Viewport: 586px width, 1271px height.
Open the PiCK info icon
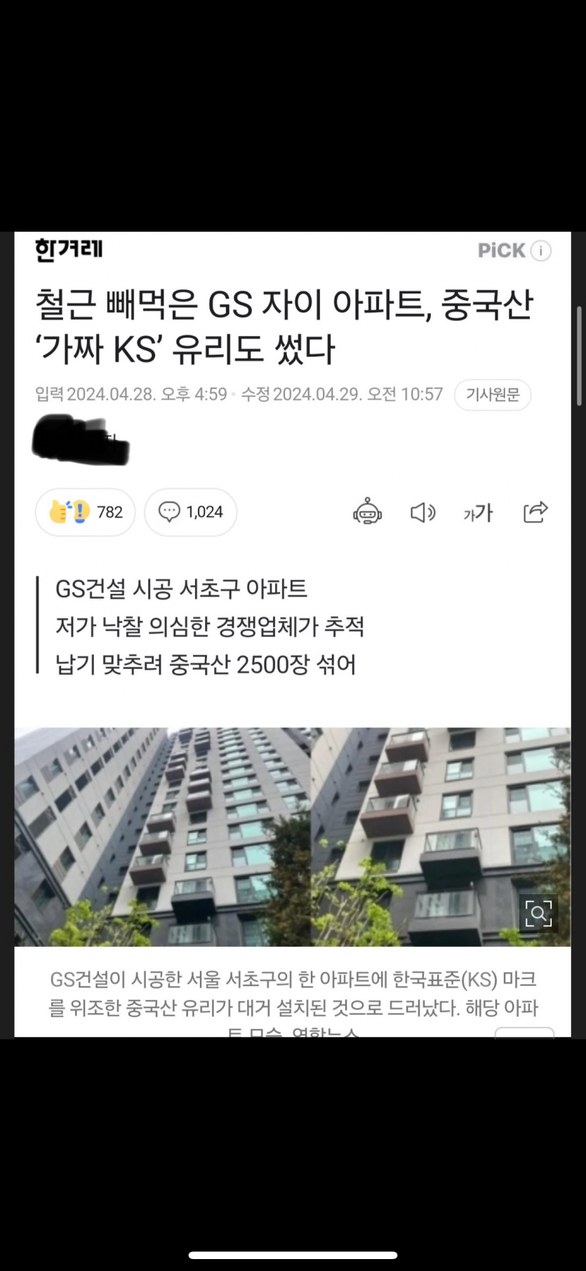coord(540,251)
